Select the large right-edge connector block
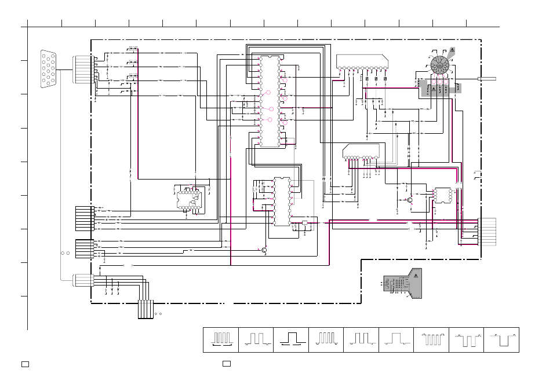Image resolution: width=553 pixels, height=377 pixels. tap(487, 232)
